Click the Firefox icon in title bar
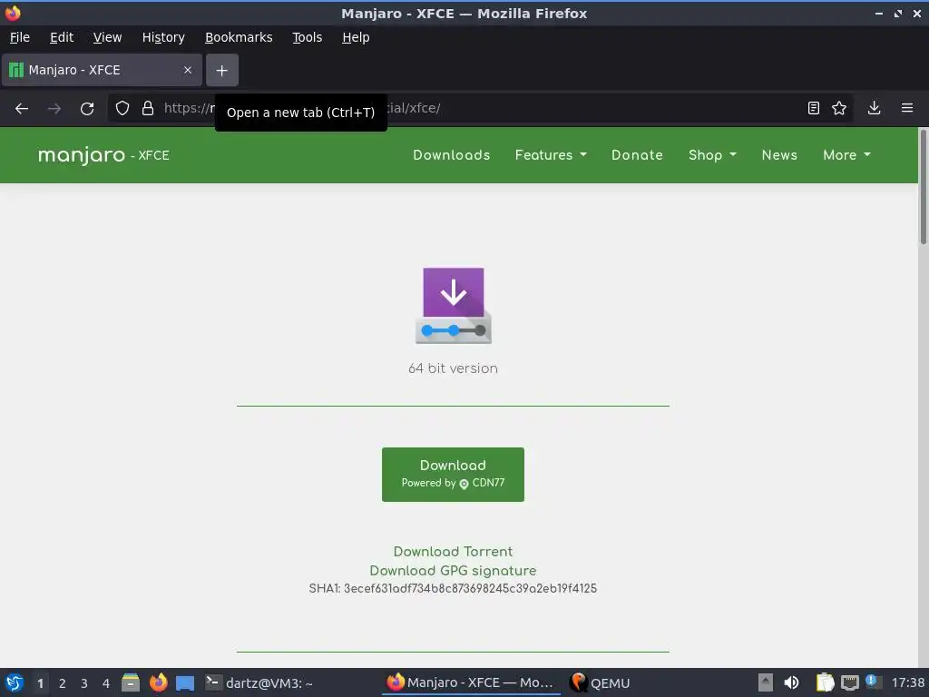 point(13,13)
